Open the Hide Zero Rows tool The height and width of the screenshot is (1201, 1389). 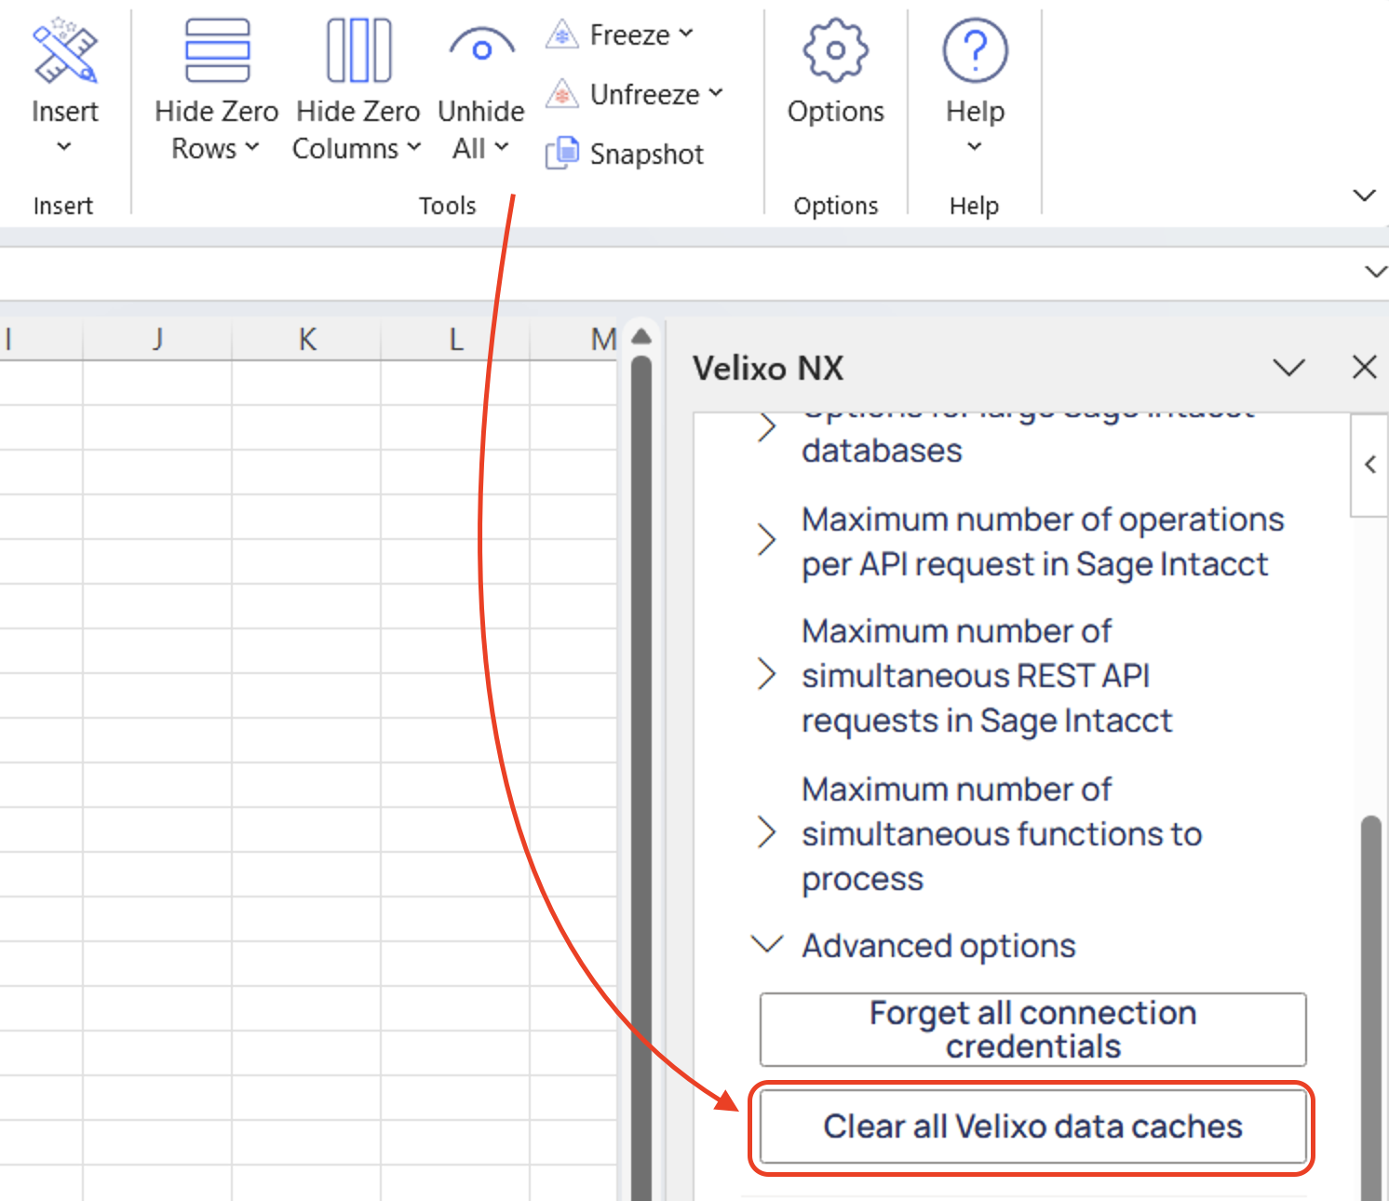pos(216,53)
